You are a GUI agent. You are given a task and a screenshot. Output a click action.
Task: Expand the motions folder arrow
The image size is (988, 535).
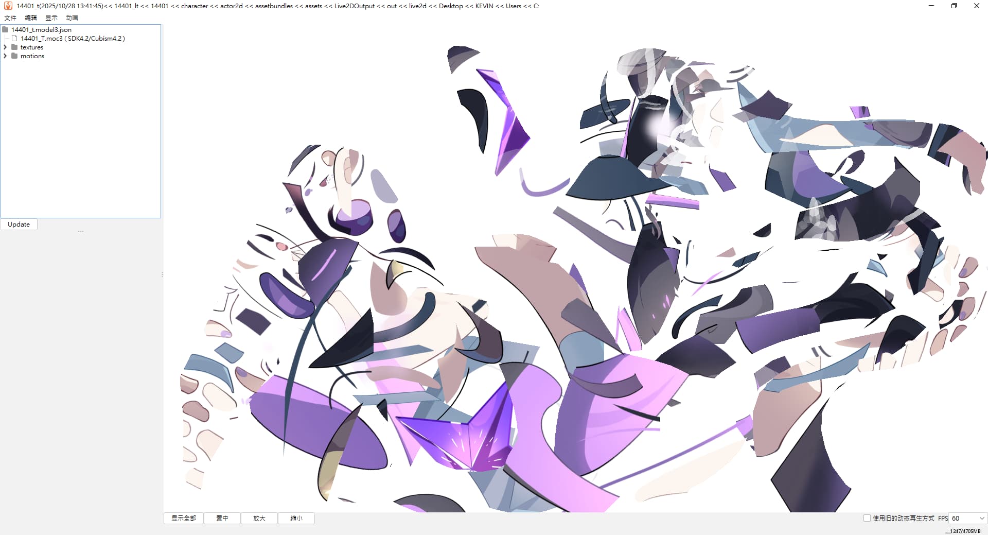tap(5, 56)
